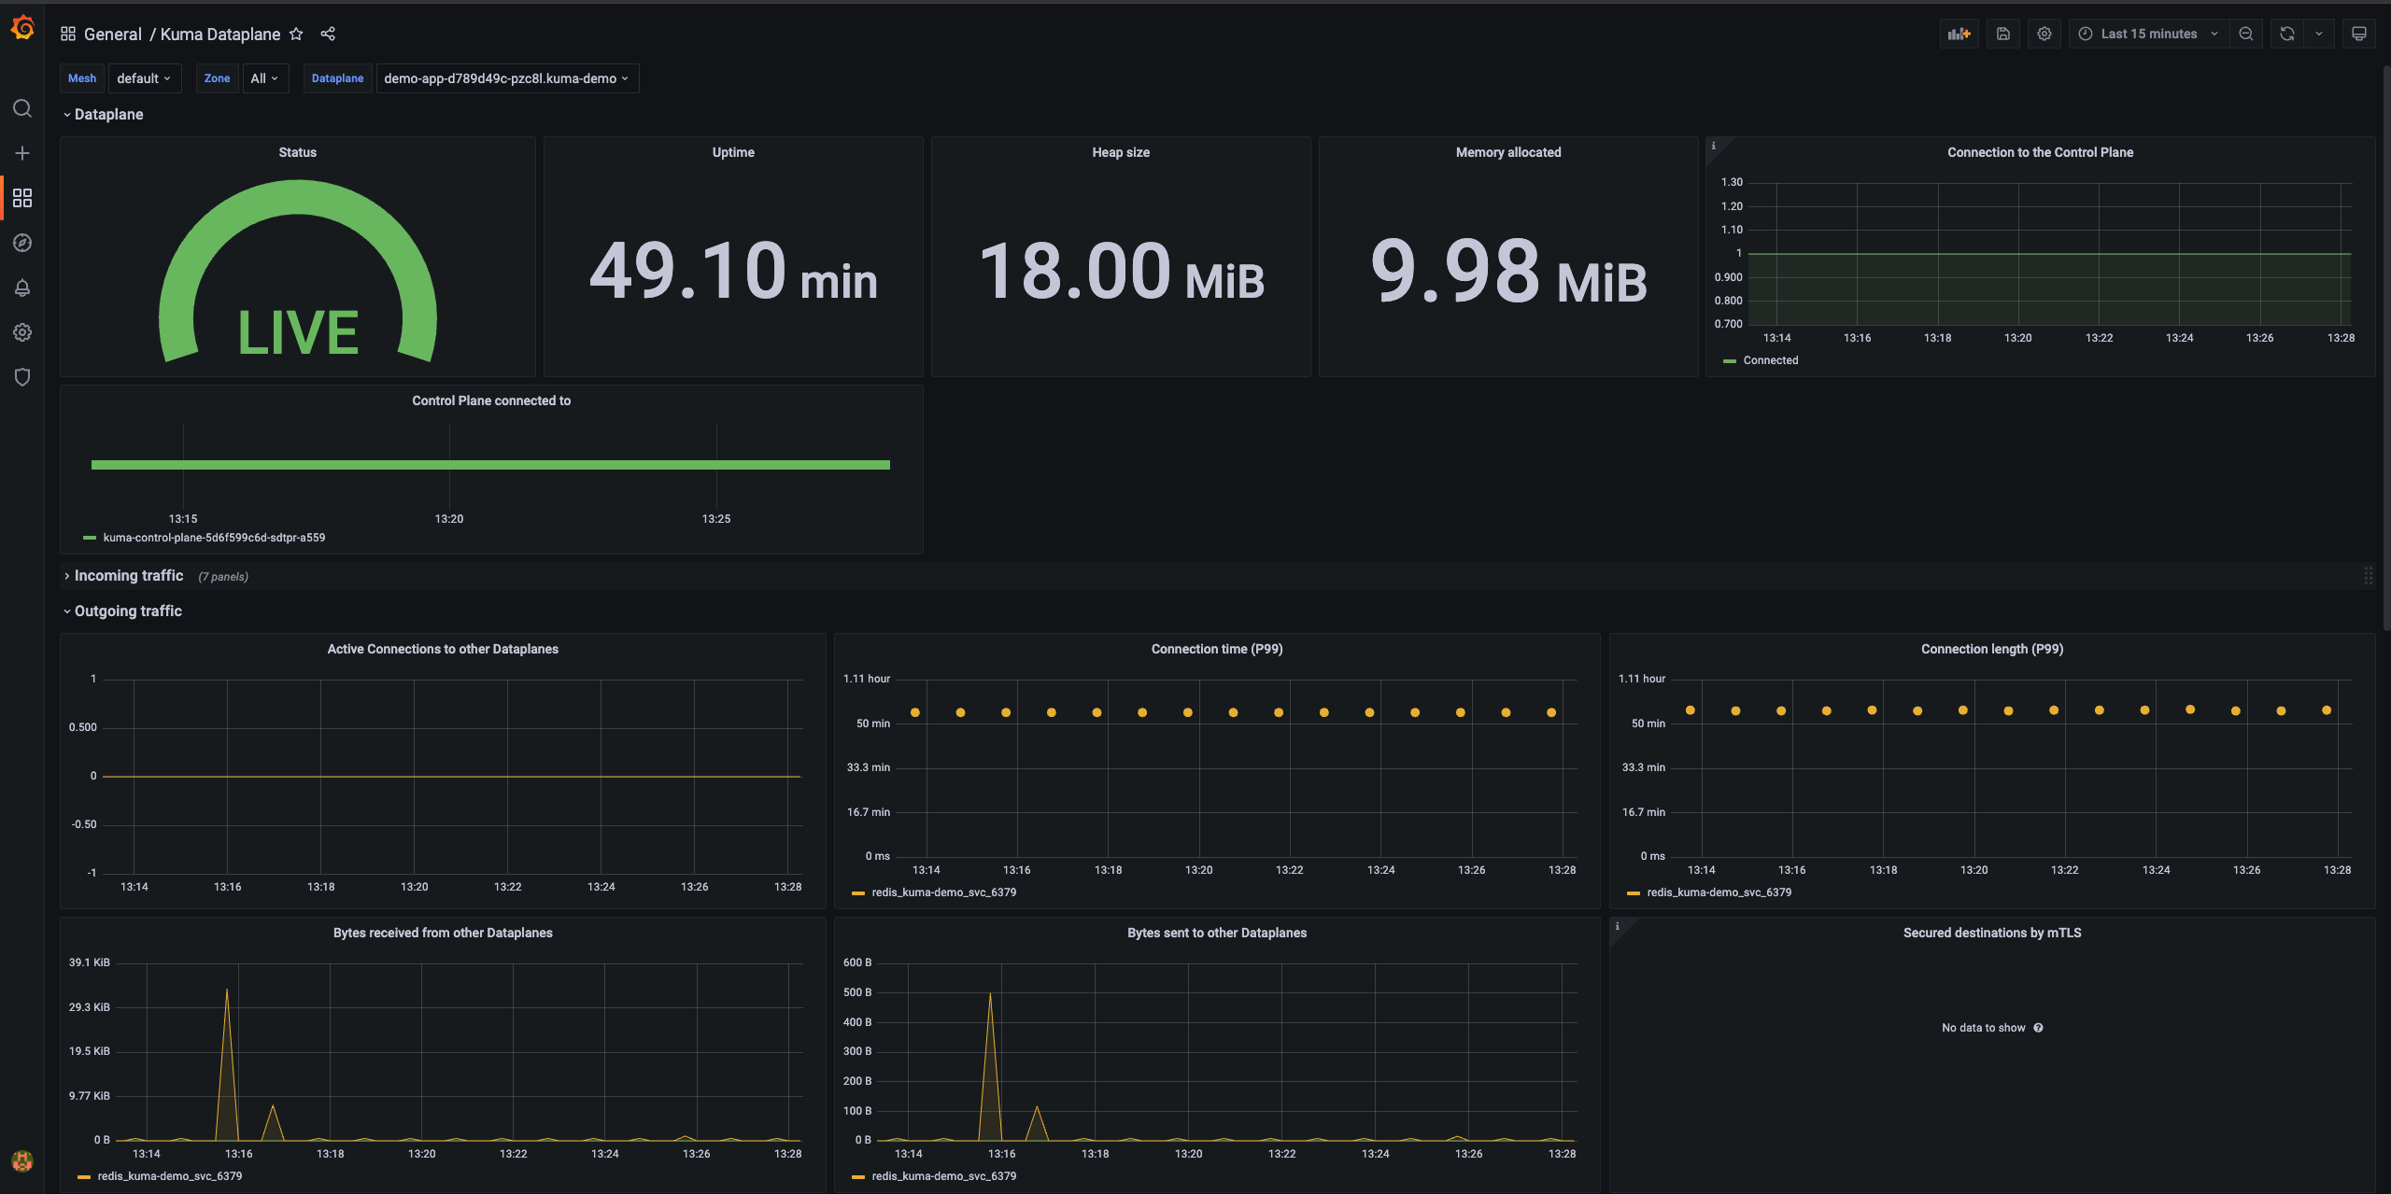Screen dimensions: 2391x1194
Task: Expand the Incoming traffic row
Action: point(128,576)
